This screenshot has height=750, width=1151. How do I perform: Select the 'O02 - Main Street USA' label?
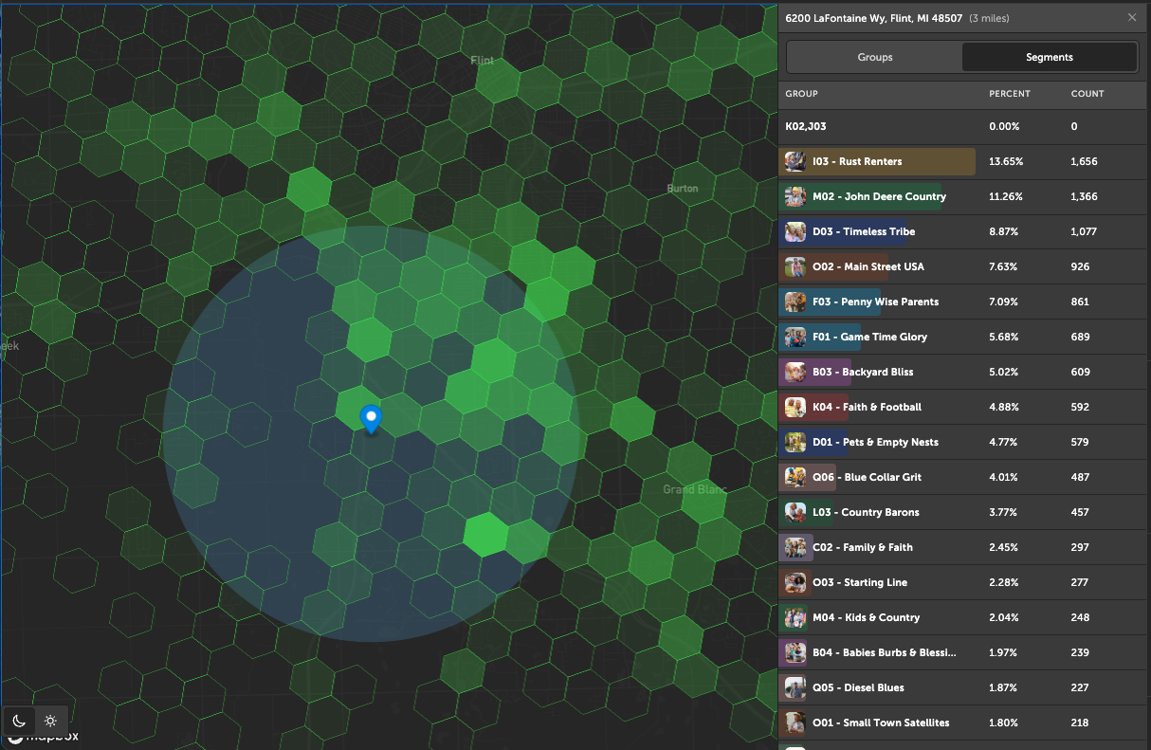click(x=868, y=266)
